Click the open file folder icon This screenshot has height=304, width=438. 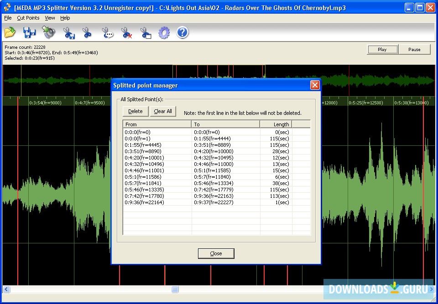10,33
